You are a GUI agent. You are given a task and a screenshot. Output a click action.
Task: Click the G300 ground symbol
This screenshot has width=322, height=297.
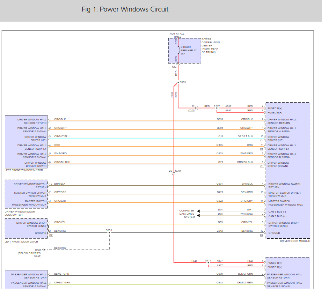(44, 250)
